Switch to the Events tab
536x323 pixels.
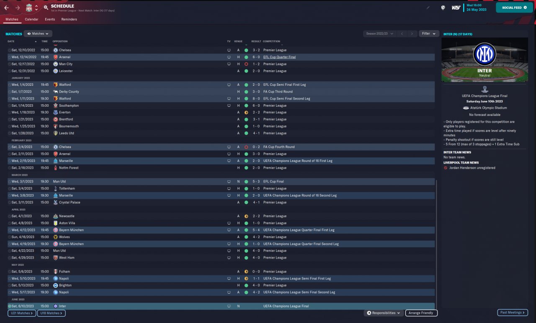[x=50, y=19]
